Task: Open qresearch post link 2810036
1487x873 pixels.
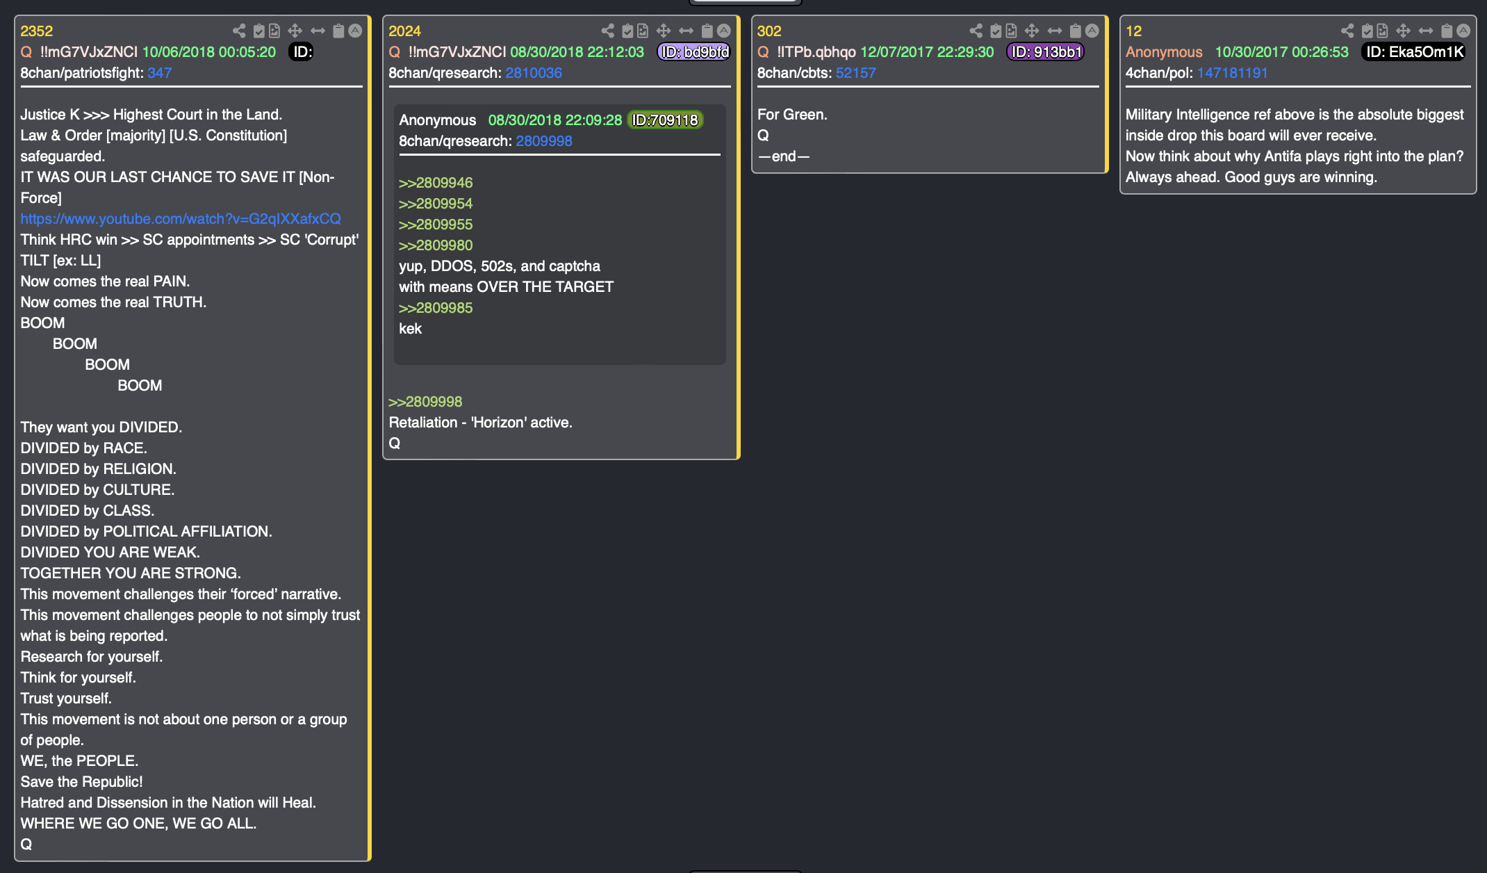Action: tap(534, 73)
